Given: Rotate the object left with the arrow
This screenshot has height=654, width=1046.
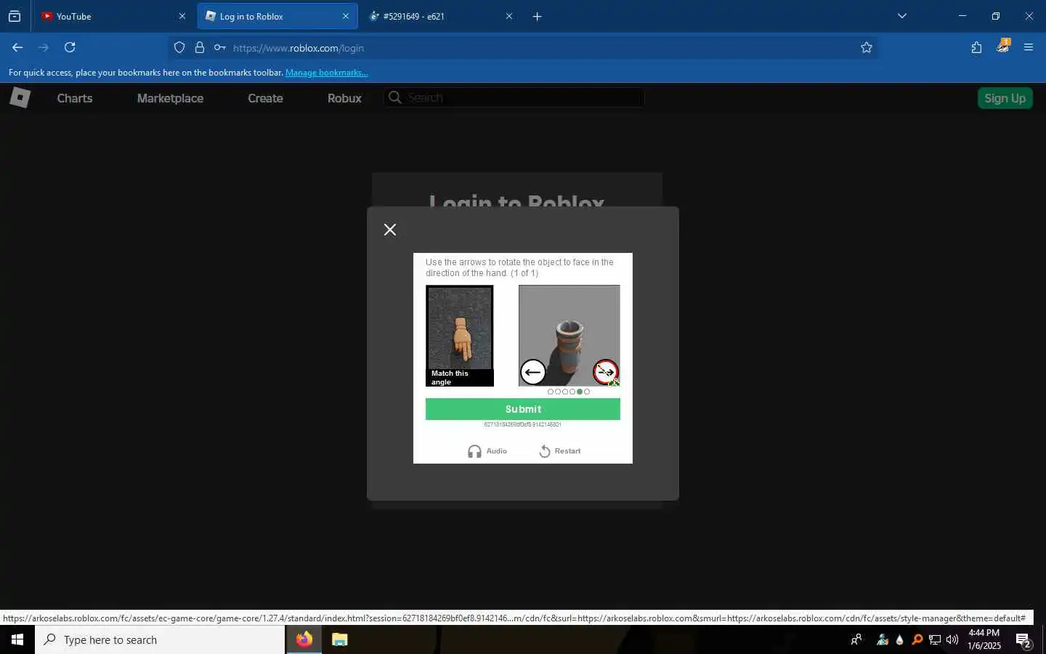Looking at the screenshot, I should pos(533,372).
